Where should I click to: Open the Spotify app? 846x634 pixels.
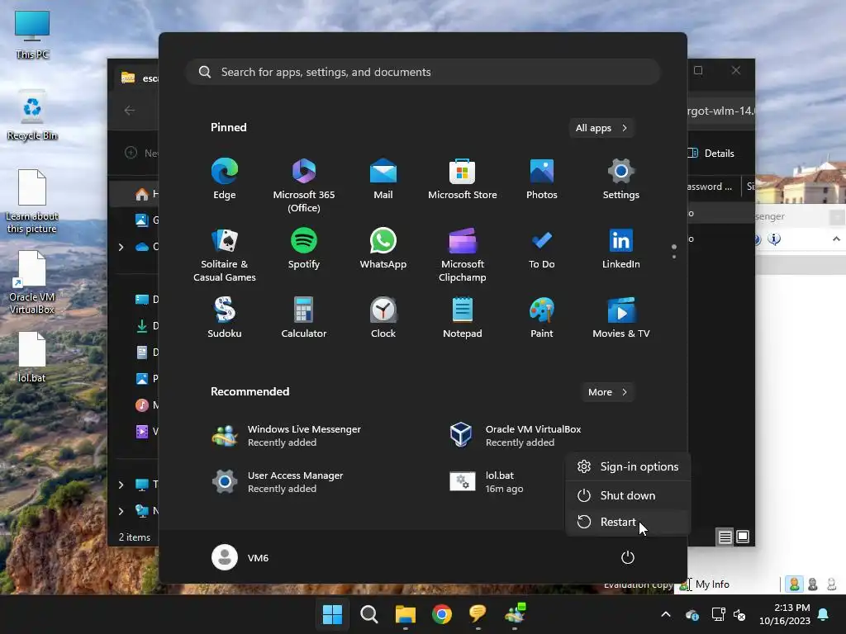[304, 248]
